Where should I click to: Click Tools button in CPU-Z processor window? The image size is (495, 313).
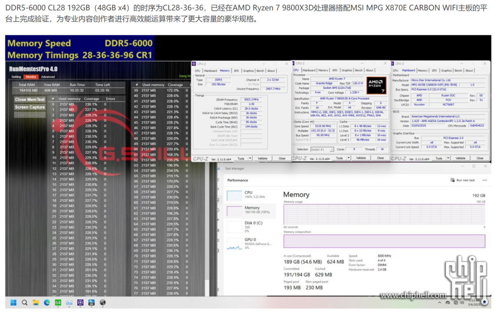coord(339,158)
